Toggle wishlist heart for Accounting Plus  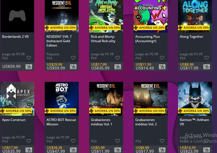coord(162,58)
